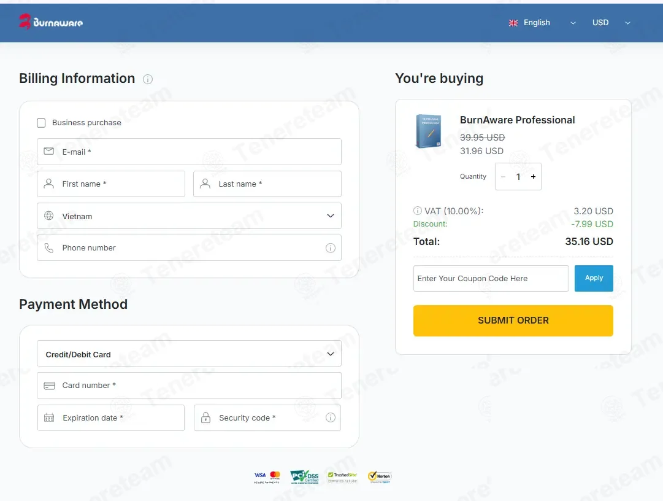Open the Credit/Debit Card payment dropdown
The width and height of the screenshot is (663, 501).
pyautogui.click(x=189, y=354)
